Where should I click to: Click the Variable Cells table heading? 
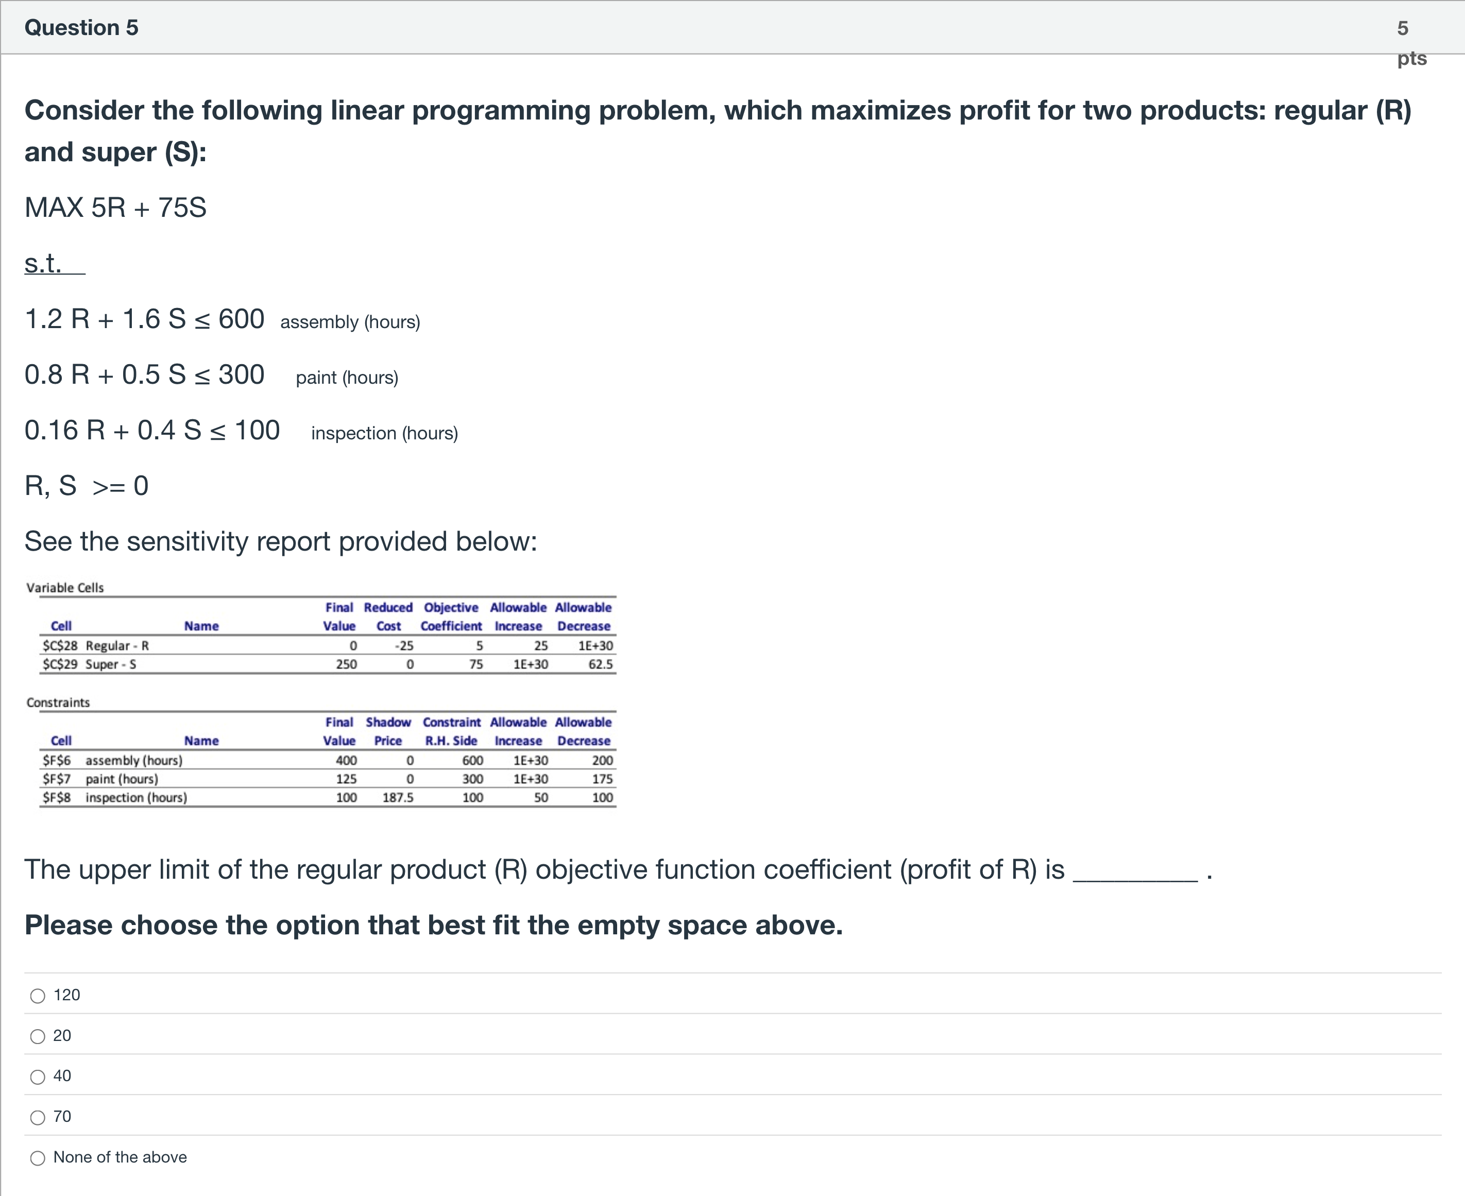coord(65,588)
